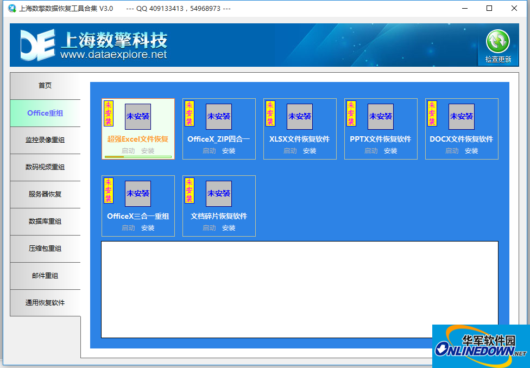The image size is (530, 368).
Task: Click yellow 未安装 badge on 超强Excel文件恢复 card
Action: click(x=109, y=113)
